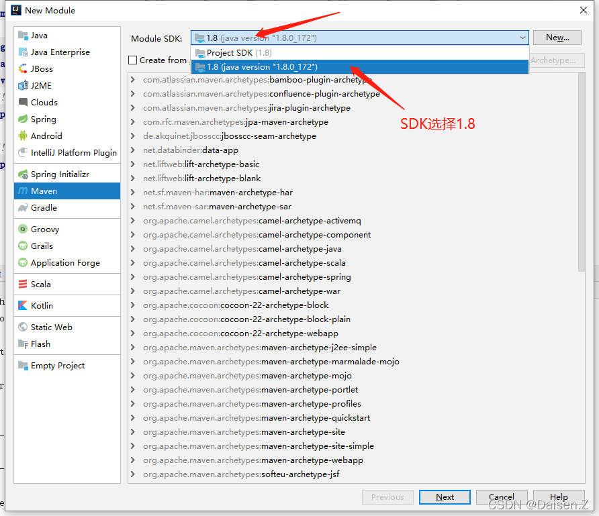
Task: Click folder icon of highlighted 1.8 SDK option
Action: (200, 67)
